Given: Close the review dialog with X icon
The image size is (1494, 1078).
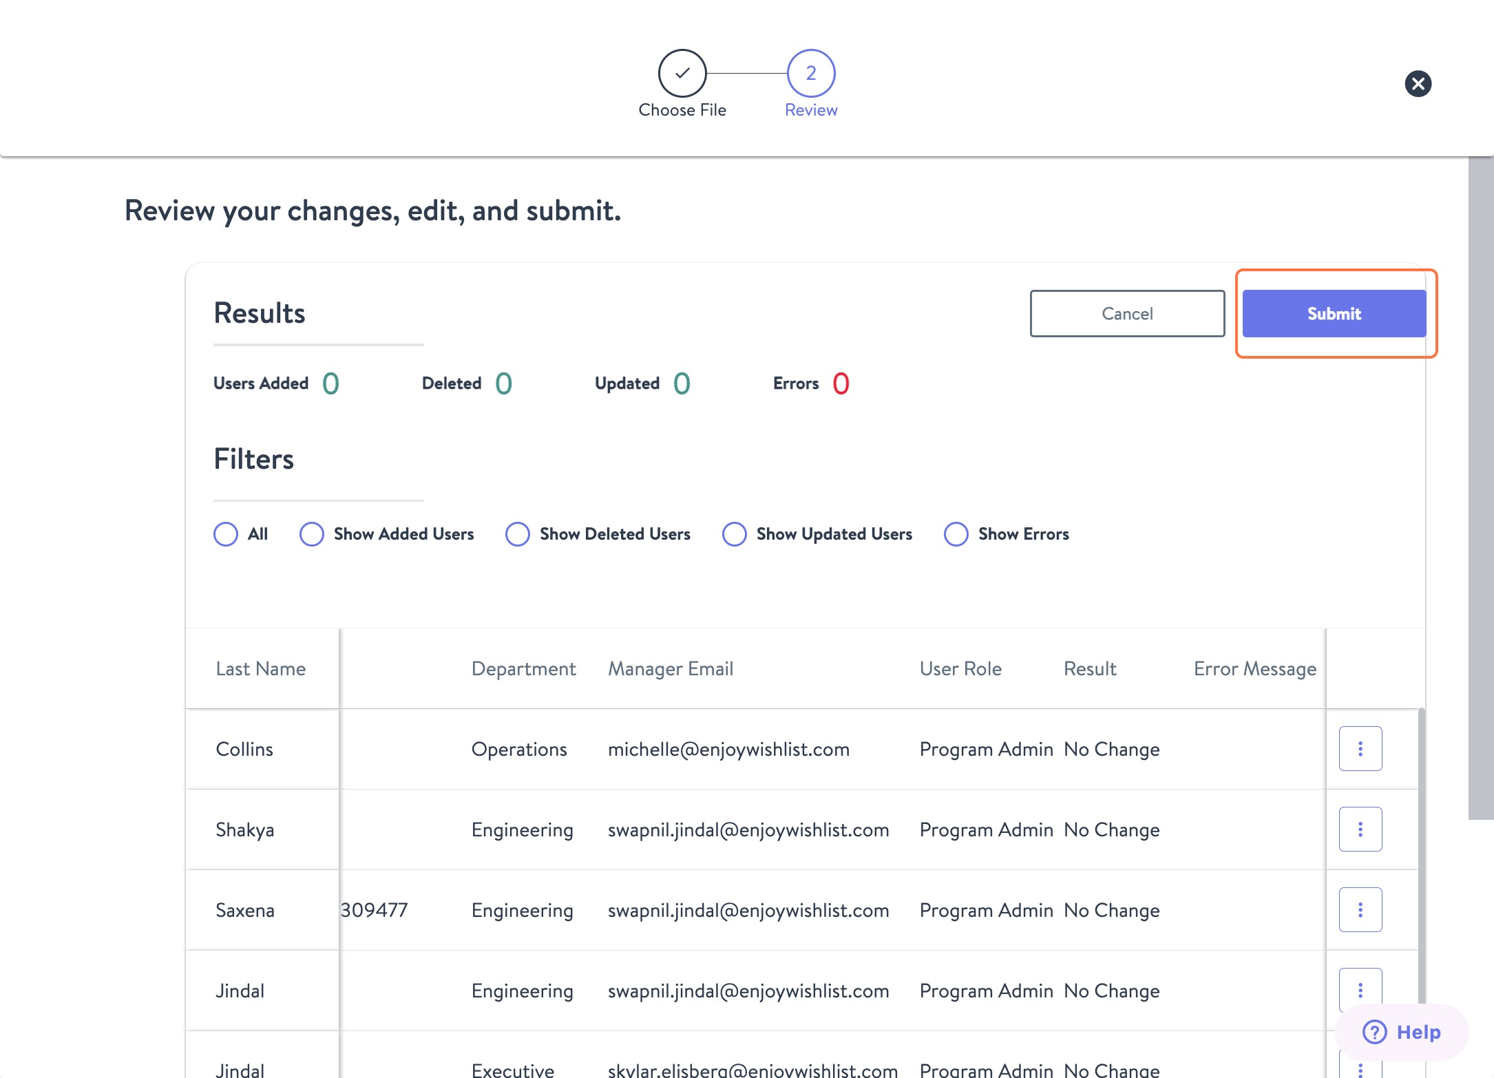Looking at the screenshot, I should (x=1418, y=84).
